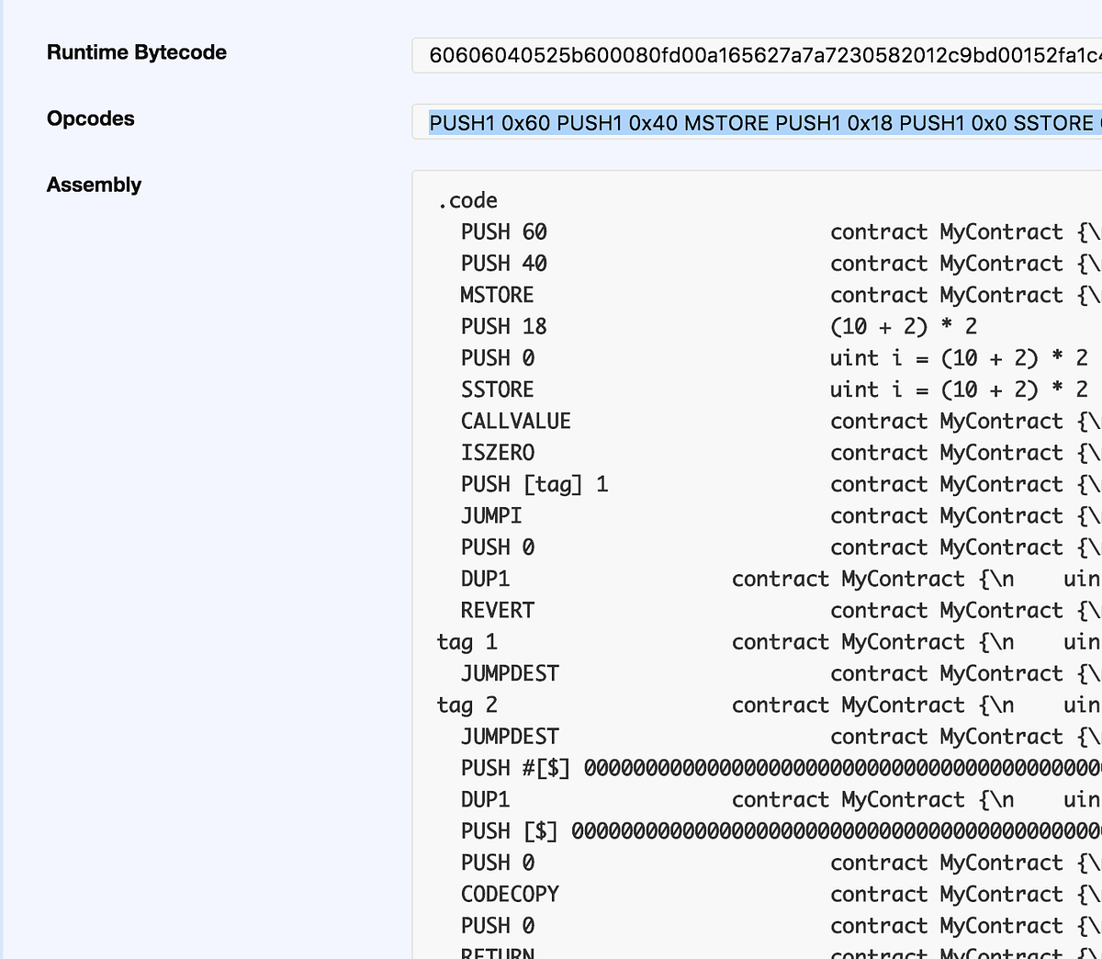Click the RETURN instruction at the bottom
1102x959 pixels.
coord(497,953)
